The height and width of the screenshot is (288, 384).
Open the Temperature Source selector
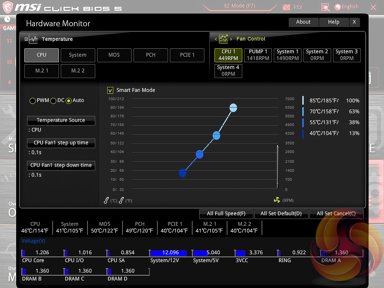(61, 120)
